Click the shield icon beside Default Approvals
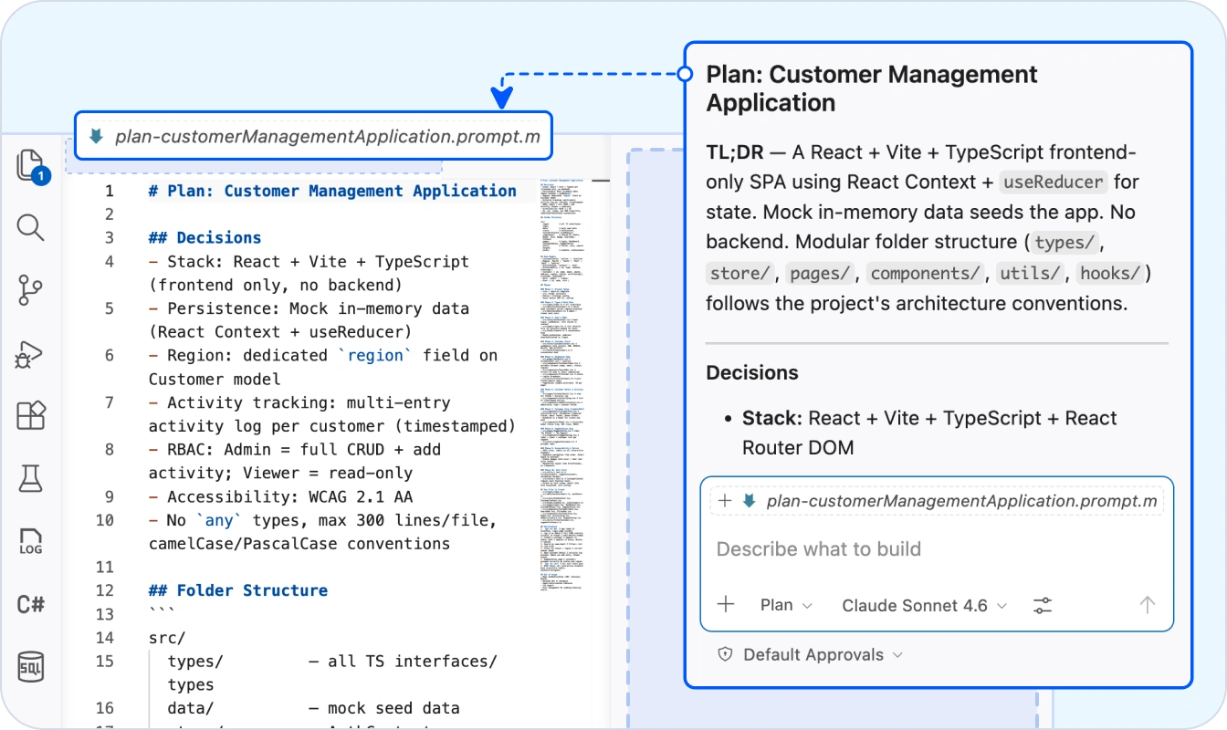1227x730 pixels. 726,655
